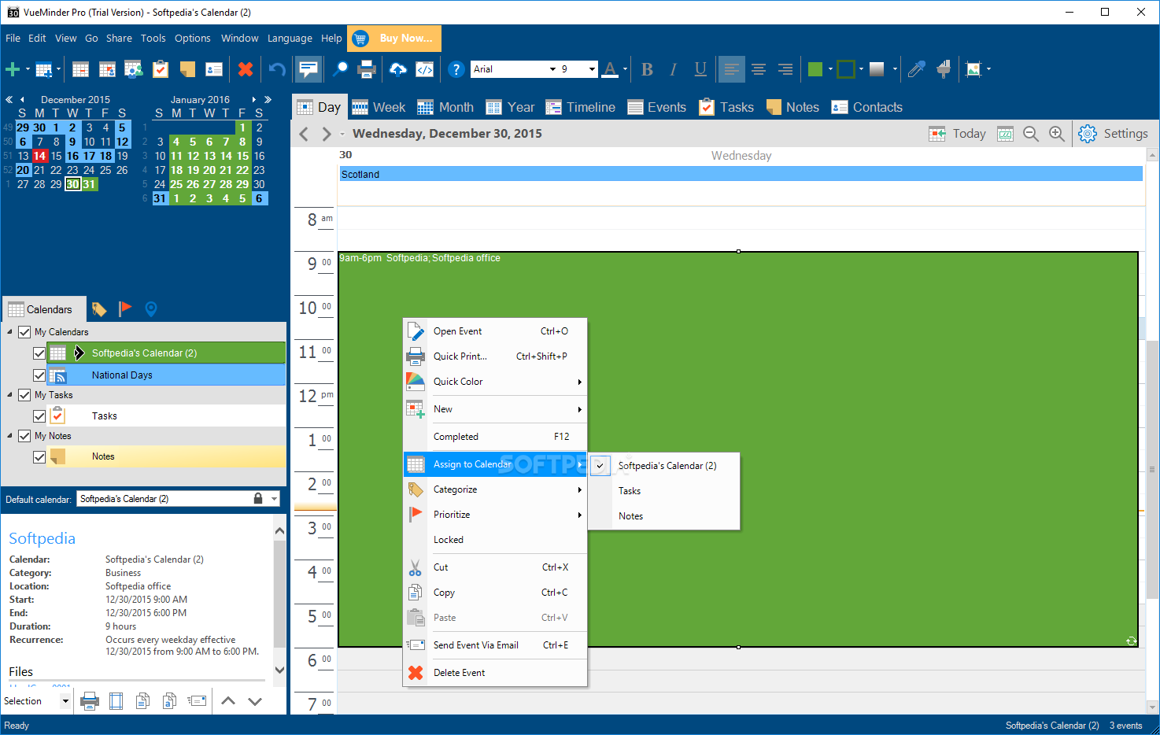
Task: Click the green background color swatch
Action: [x=815, y=69]
